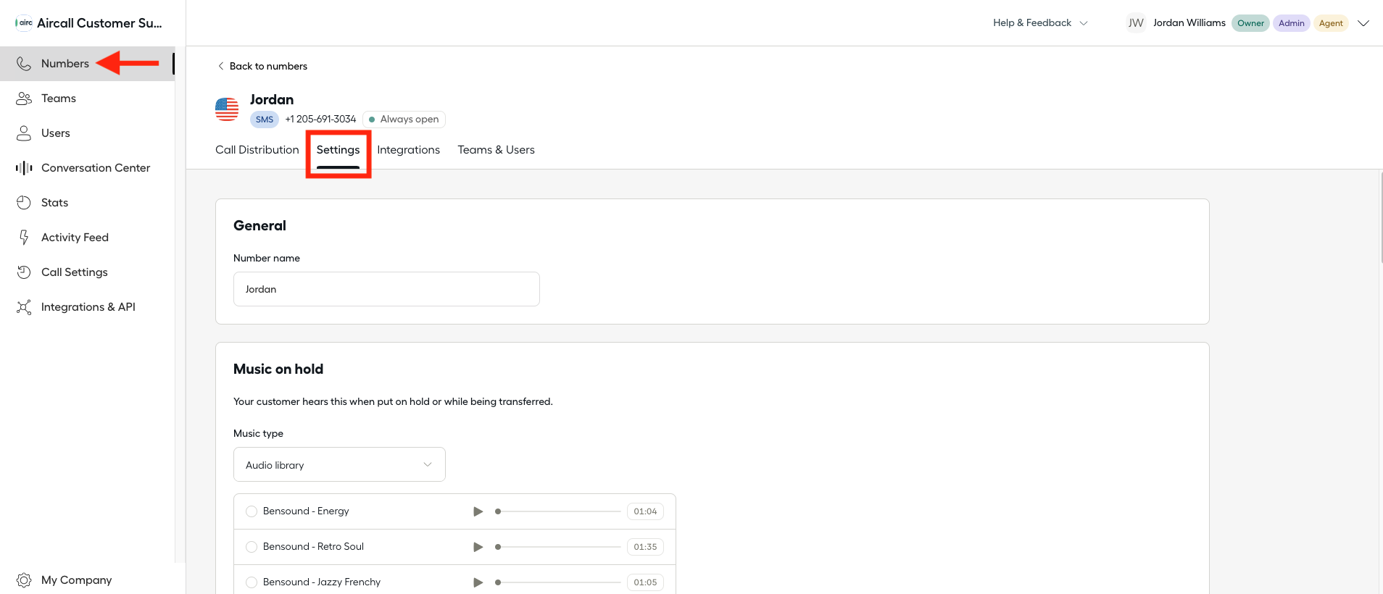Image resolution: width=1383 pixels, height=594 pixels.
Task: Switch to the Teams & Users tab
Action: [x=497, y=150]
